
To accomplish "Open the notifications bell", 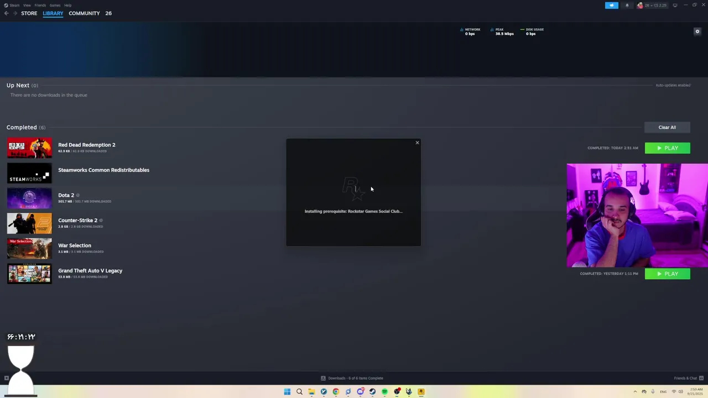I will 627,5.
